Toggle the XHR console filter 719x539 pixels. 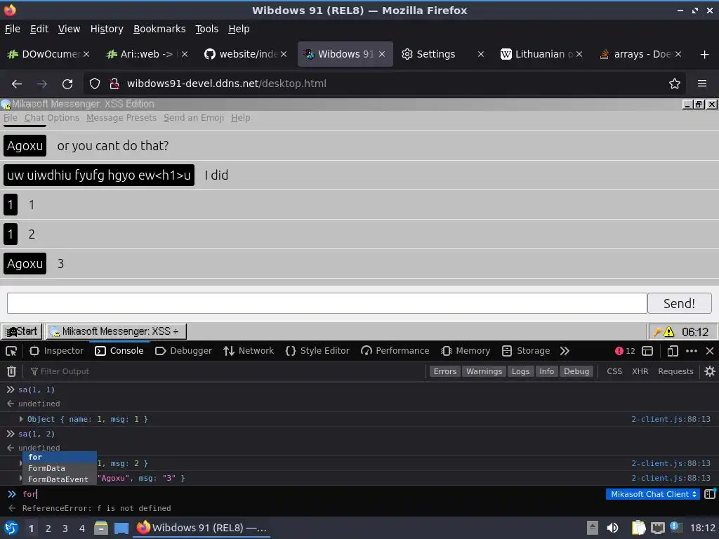640,371
